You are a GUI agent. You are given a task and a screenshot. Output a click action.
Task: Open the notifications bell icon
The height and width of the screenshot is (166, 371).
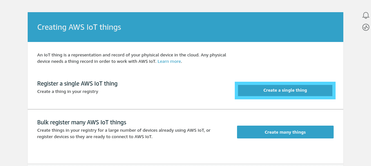(366, 15)
